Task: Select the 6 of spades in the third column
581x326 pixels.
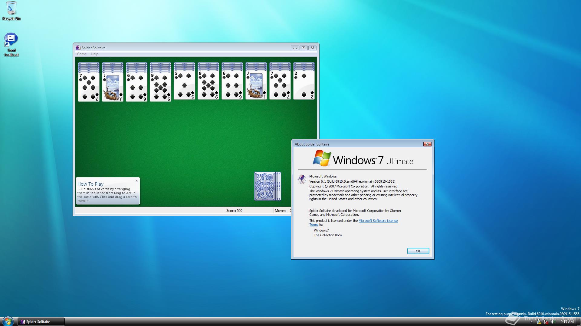Action: point(136,88)
